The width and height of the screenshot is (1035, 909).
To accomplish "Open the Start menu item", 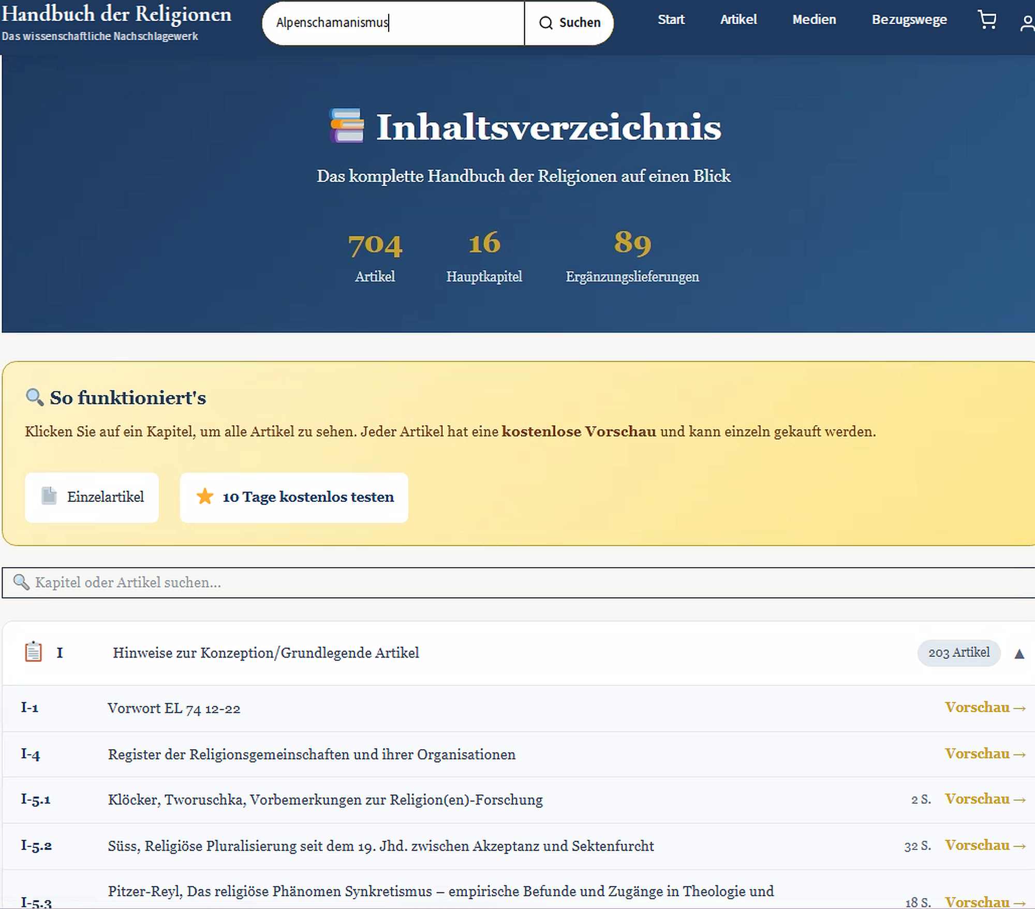I will tap(671, 20).
